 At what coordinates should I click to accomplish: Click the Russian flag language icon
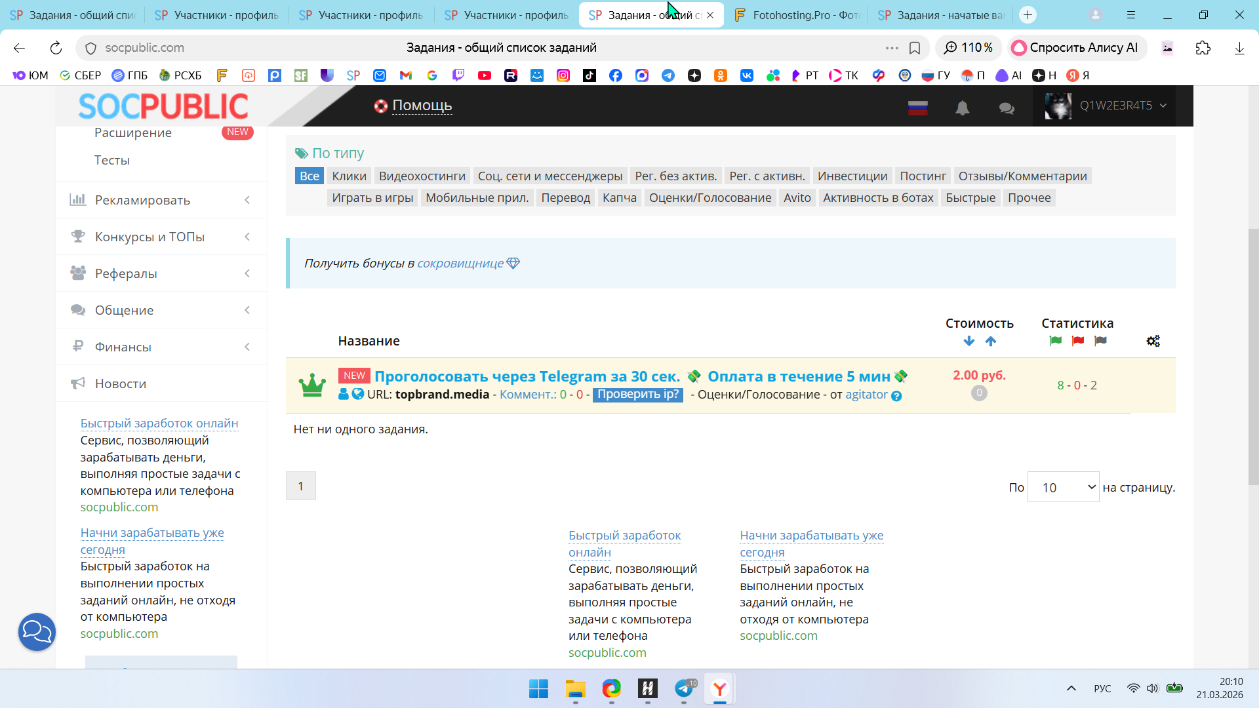click(x=917, y=108)
